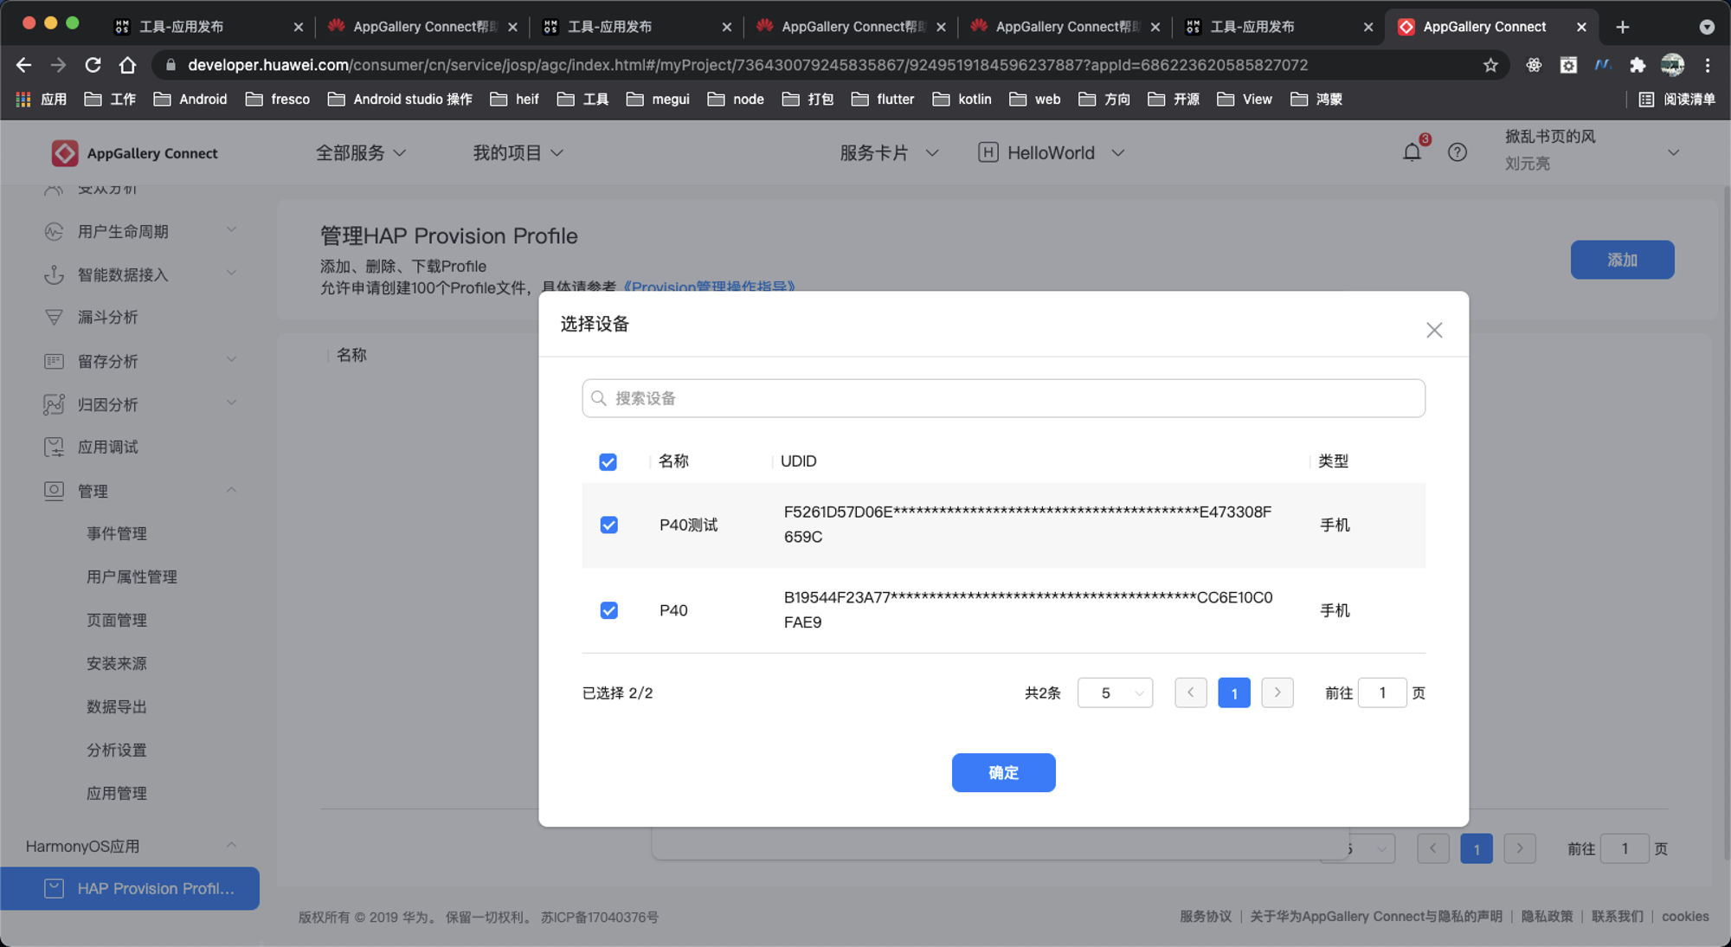Click the Chrome profile avatar icon
The width and height of the screenshot is (1731, 947).
[x=1672, y=65]
